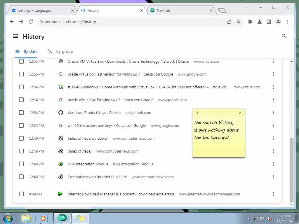Viewport: 299px width, 224px height.
Task: Open the side panel icon
Action: 269,22
